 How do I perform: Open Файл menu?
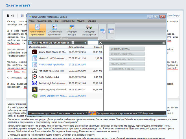32,21
